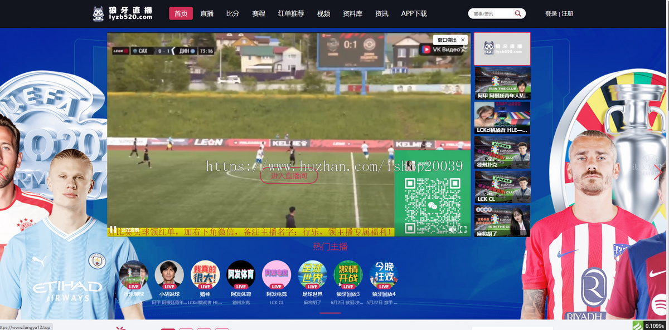Click the red carousel page indicator
The width and height of the screenshot is (669, 330).
point(330,313)
